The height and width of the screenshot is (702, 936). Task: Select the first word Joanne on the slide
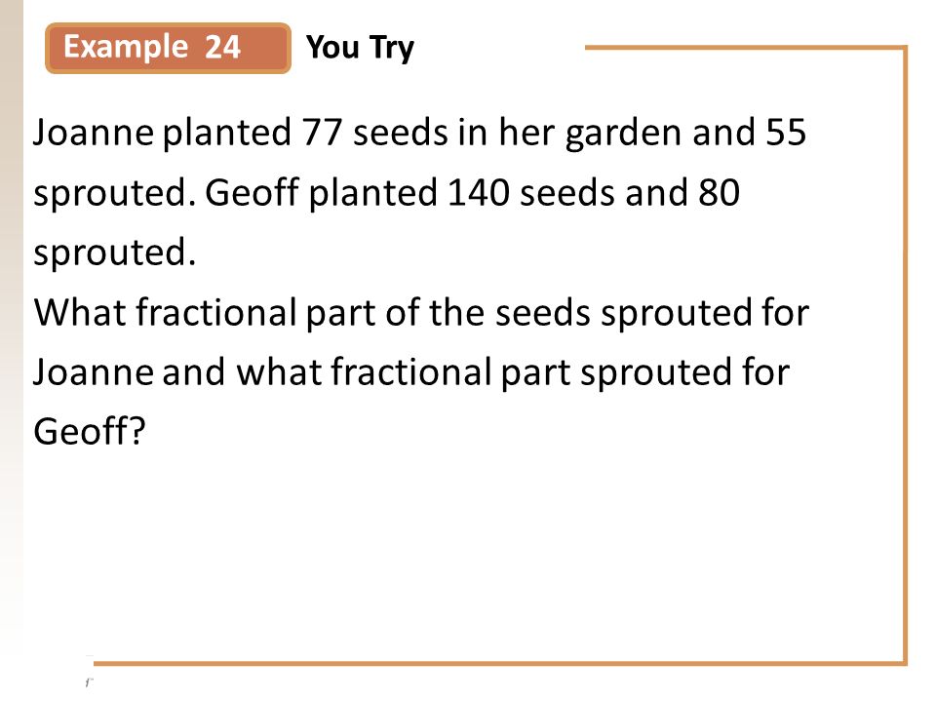[94, 132]
